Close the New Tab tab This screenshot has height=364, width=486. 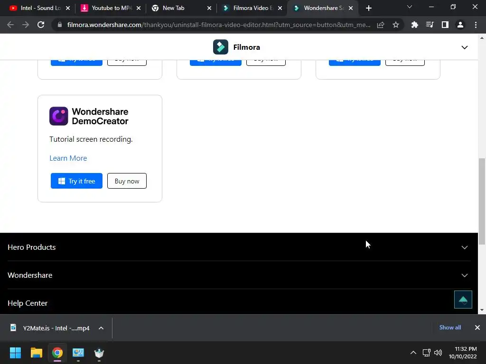coord(209,8)
